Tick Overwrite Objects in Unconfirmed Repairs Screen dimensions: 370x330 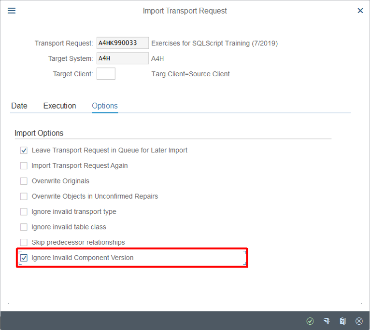pyautogui.click(x=24, y=196)
